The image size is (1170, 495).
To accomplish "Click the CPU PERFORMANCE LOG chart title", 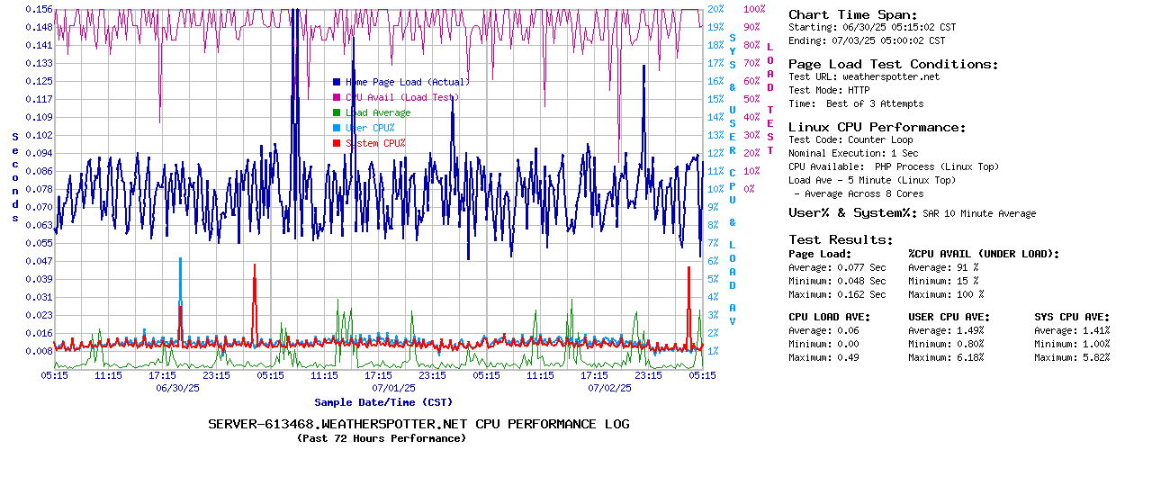I will coord(418,424).
